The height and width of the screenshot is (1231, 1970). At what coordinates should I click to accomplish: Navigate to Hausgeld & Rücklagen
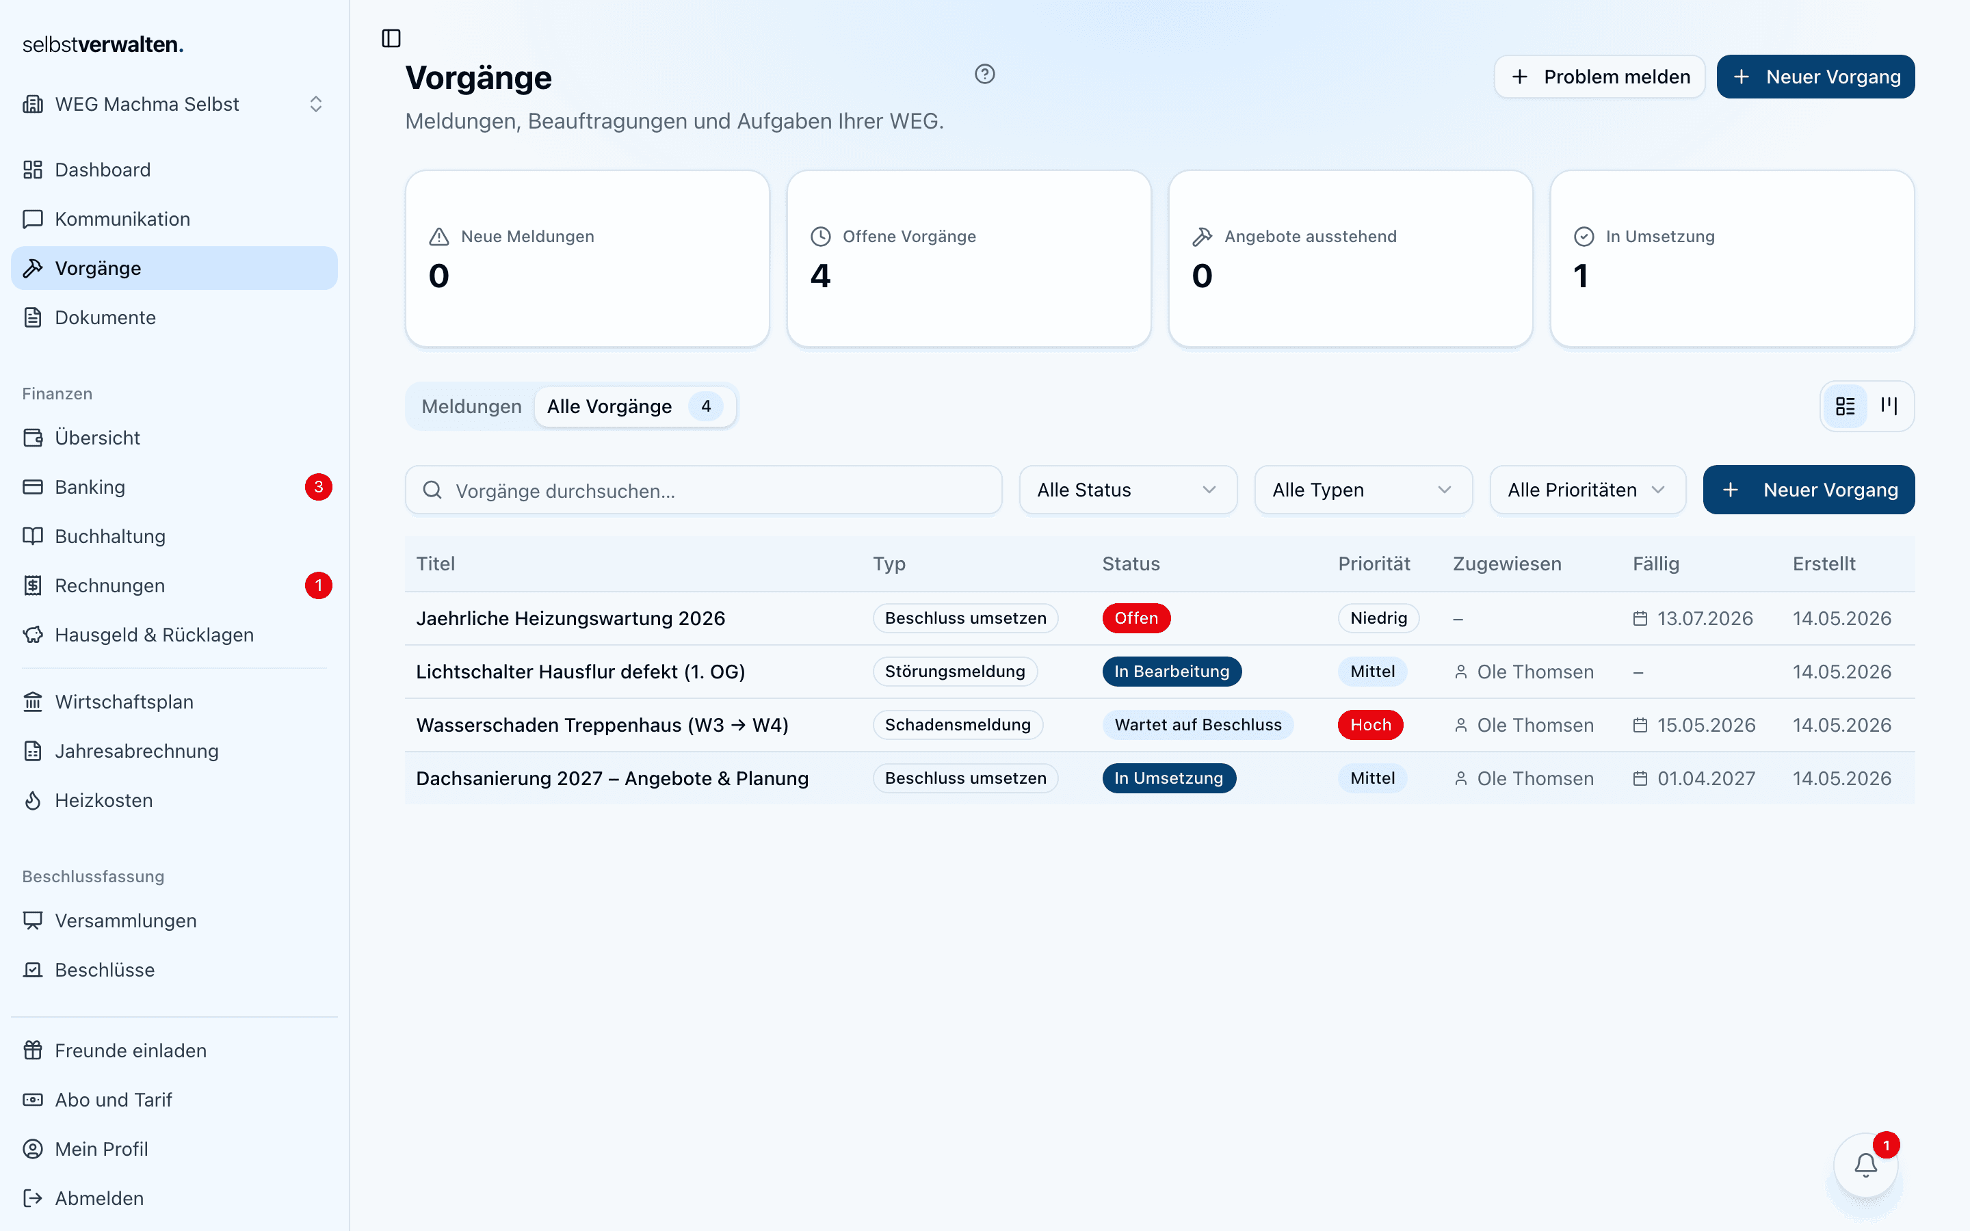point(174,635)
